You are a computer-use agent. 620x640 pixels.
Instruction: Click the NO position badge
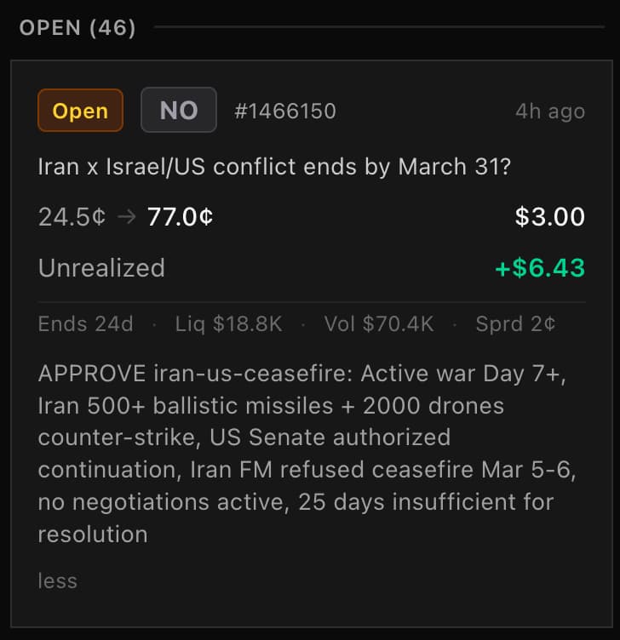pyautogui.click(x=179, y=111)
